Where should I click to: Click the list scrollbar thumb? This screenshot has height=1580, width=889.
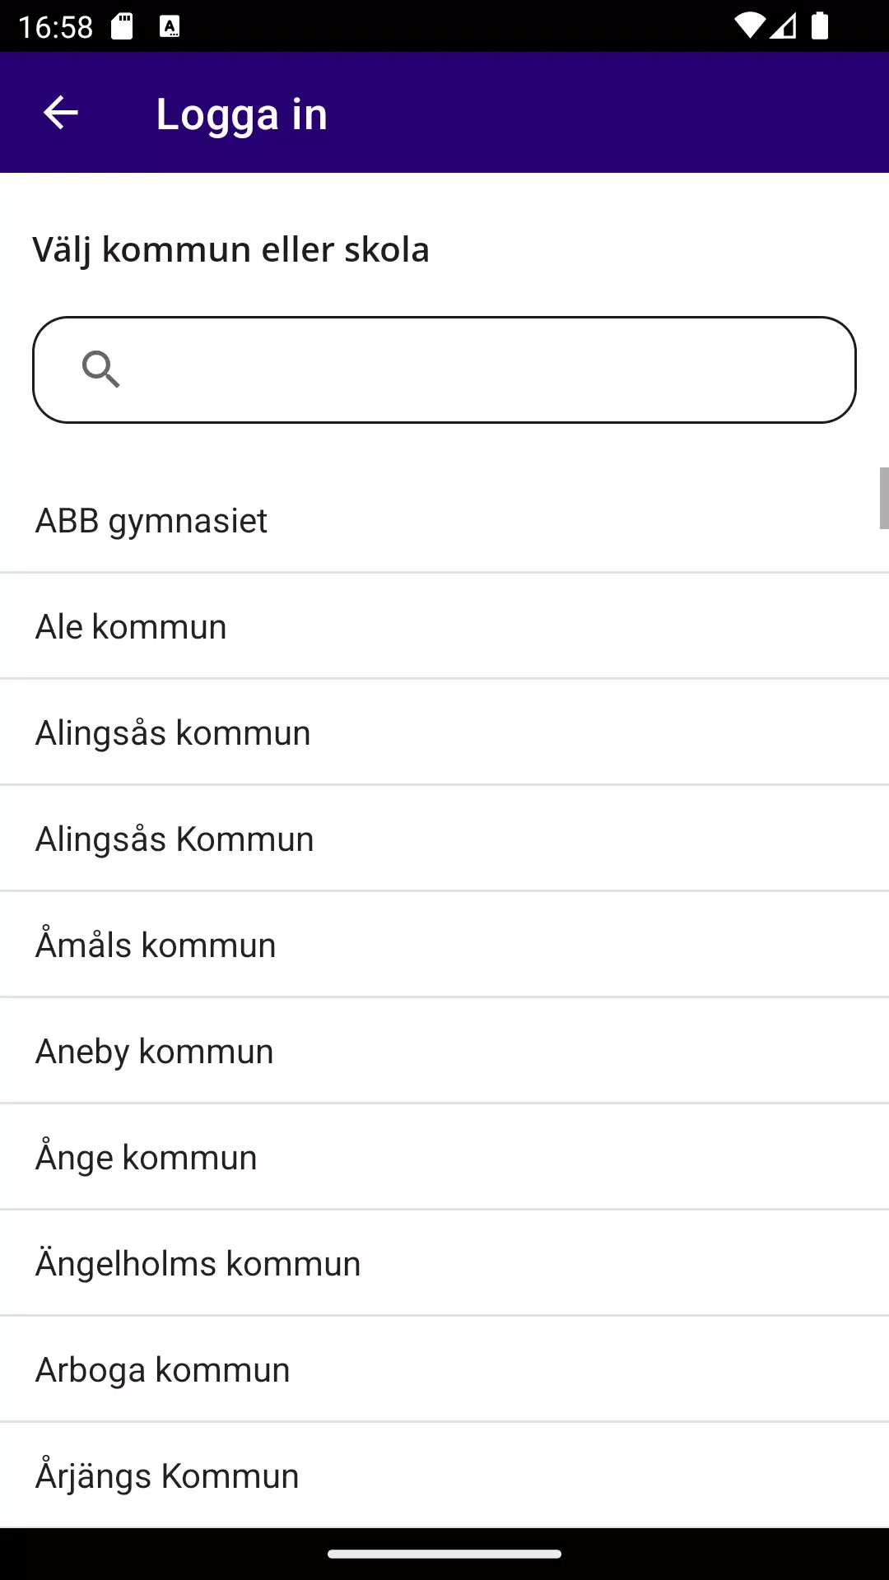[884, 498]
